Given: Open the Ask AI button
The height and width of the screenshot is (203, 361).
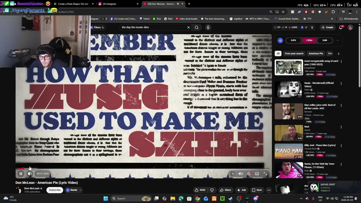Looking at the screenshot, I should pyautogui.click(x=241, y=190).
